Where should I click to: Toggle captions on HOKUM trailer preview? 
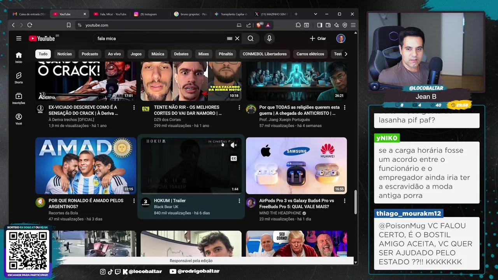[233, 158]
